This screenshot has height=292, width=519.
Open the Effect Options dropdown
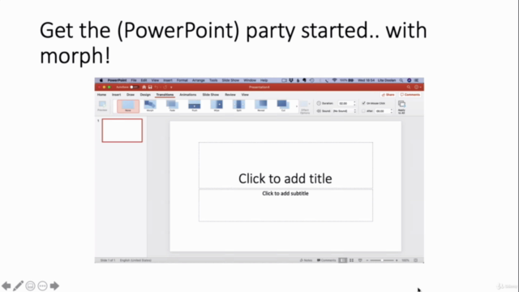[x=305, y=107]
